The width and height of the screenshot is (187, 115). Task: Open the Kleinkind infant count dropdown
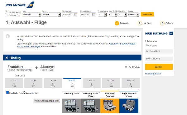click(122, 15)
